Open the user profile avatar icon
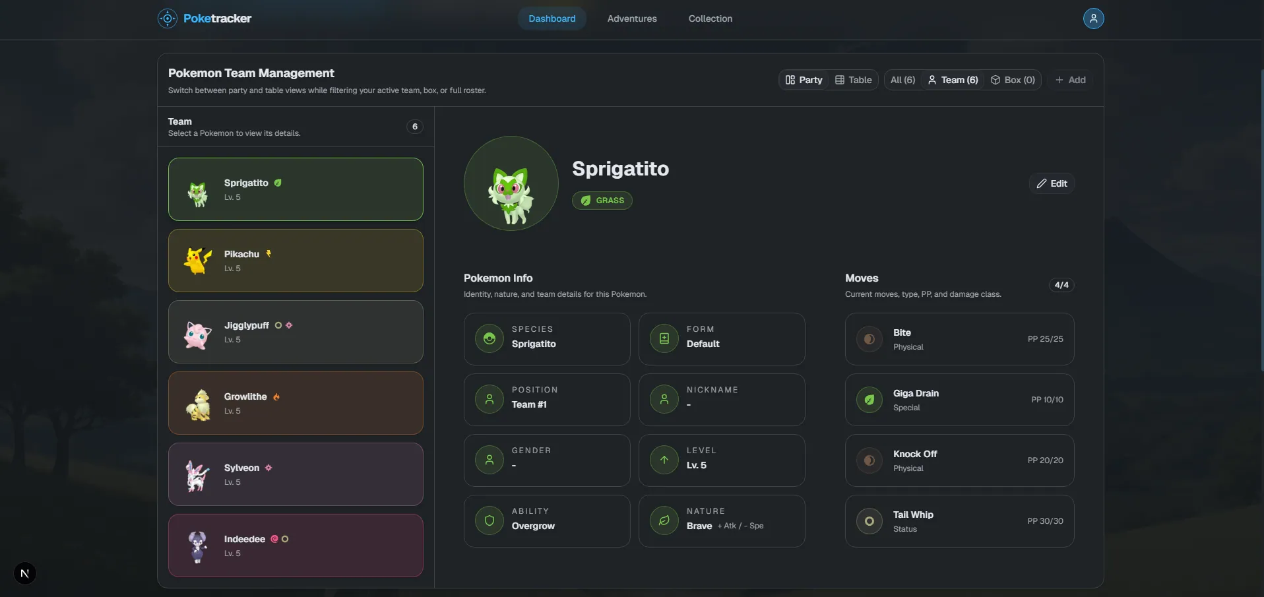Image resolution: width=1264 pixels, height=597 pixels. (x=1093, y=18)
